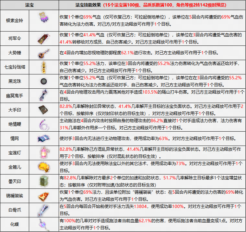This screenshot has height=232, width=246.
Task: Click the 七宝玲珑塔 skill description text
Action: [x=150, y=67]
